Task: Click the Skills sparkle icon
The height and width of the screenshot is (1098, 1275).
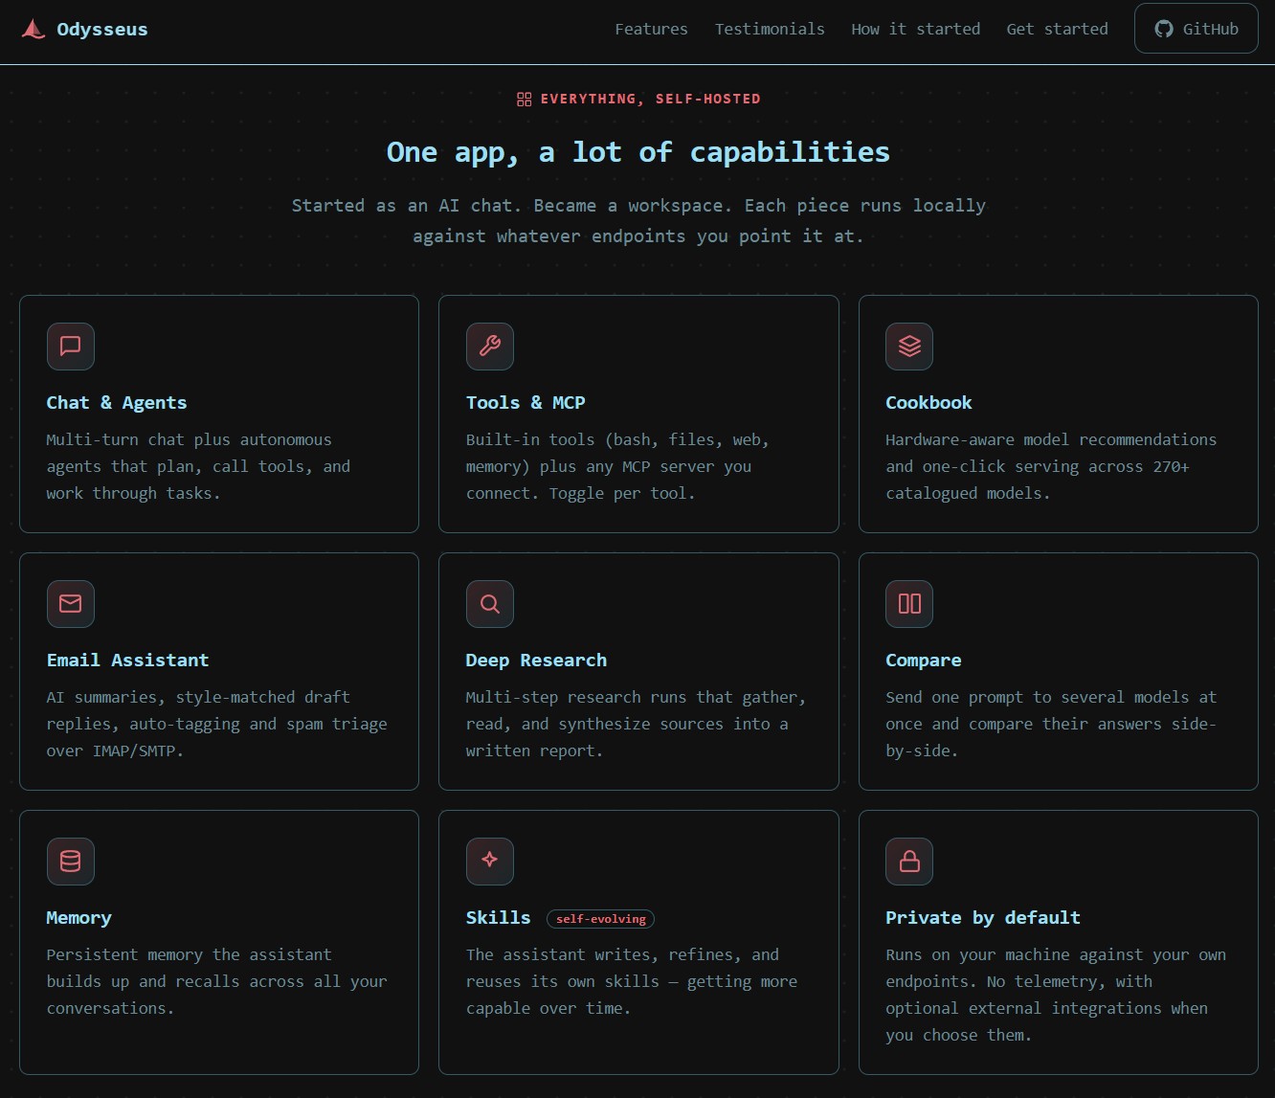Action: (x=490, y=862)
